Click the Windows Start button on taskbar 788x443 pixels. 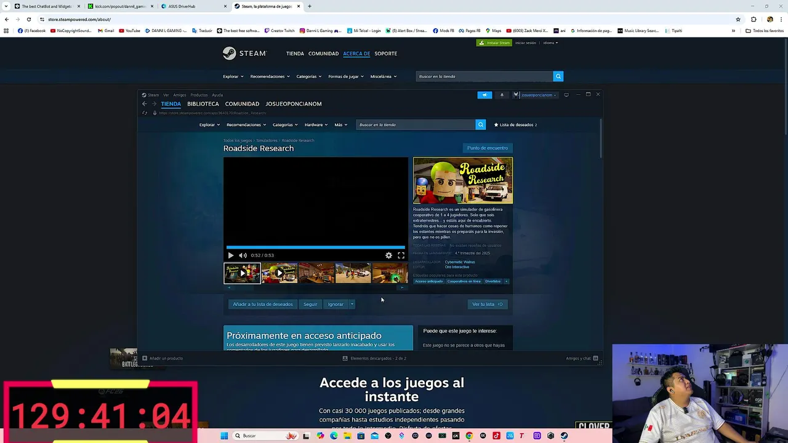[x=224, y=436]
